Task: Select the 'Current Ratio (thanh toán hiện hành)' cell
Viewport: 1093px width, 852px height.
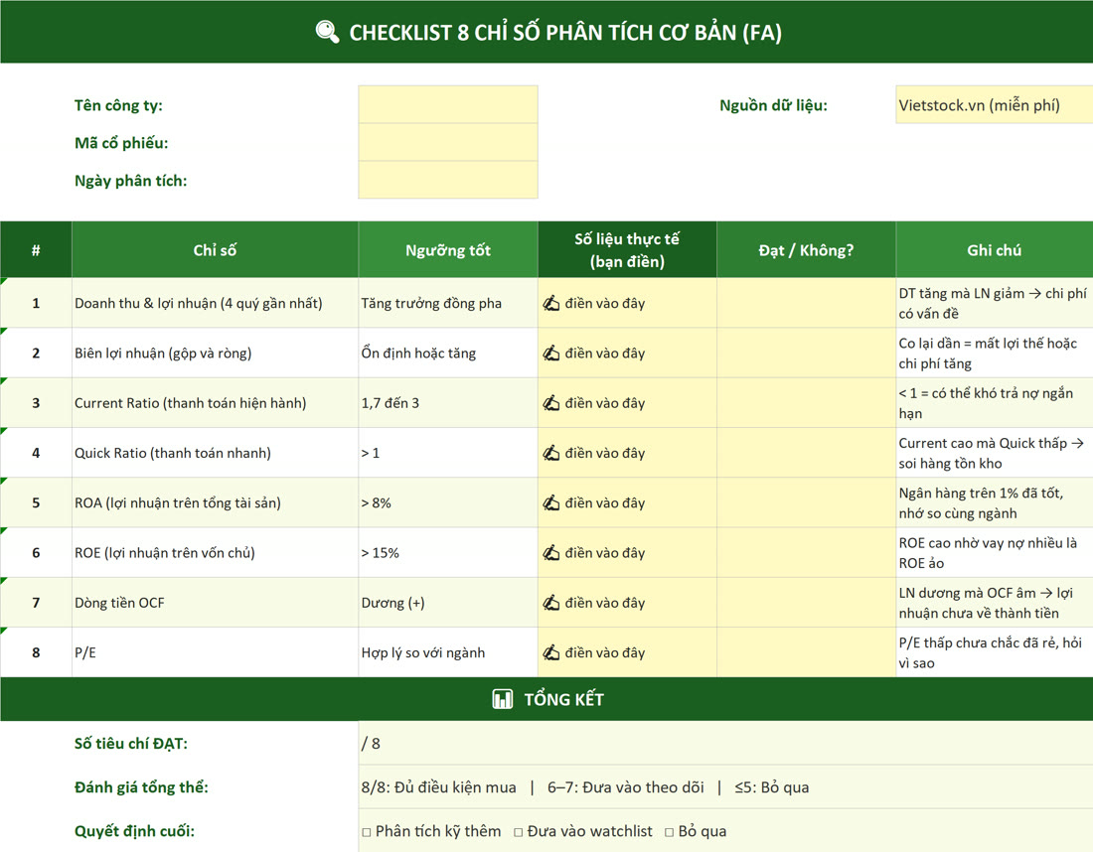Action: coord(215,402)
